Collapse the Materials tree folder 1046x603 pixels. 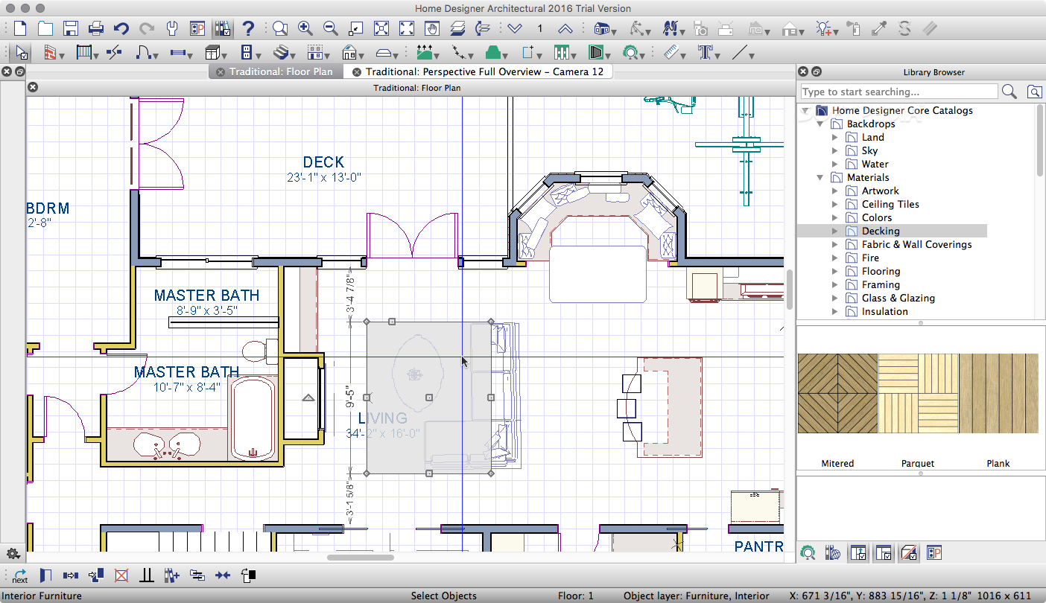[x=820, y=177]
